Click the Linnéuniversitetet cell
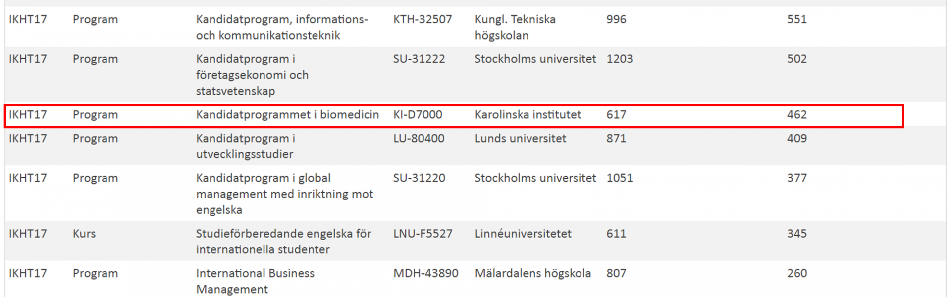This screenshot has height=297, width=951. click(x=523, y=234)
